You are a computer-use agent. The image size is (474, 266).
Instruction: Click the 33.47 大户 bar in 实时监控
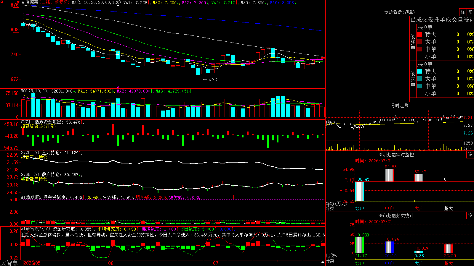point(419,178)
